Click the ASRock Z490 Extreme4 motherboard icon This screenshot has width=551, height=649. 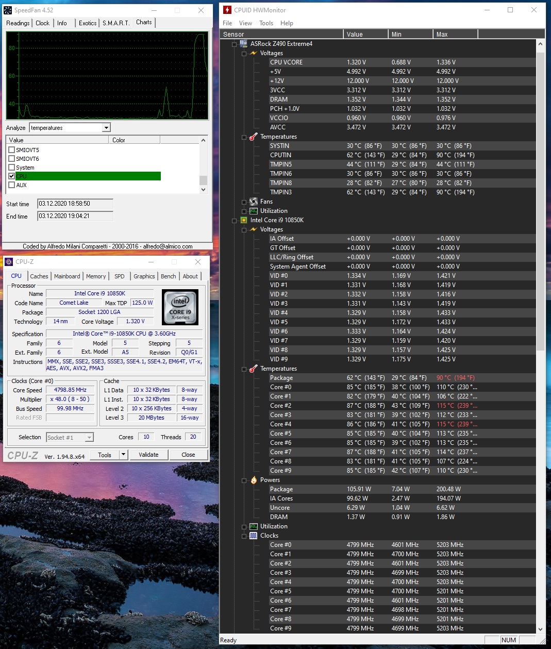point(243,43)
